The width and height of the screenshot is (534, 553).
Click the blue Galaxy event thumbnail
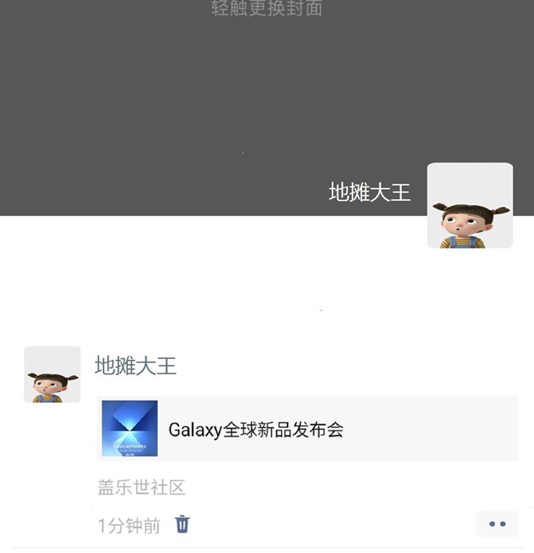click(129, 428)
